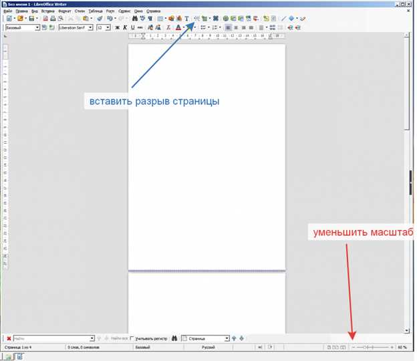
Task: Go to previous page using find-bar up arrow
Action: coord(234,338)
